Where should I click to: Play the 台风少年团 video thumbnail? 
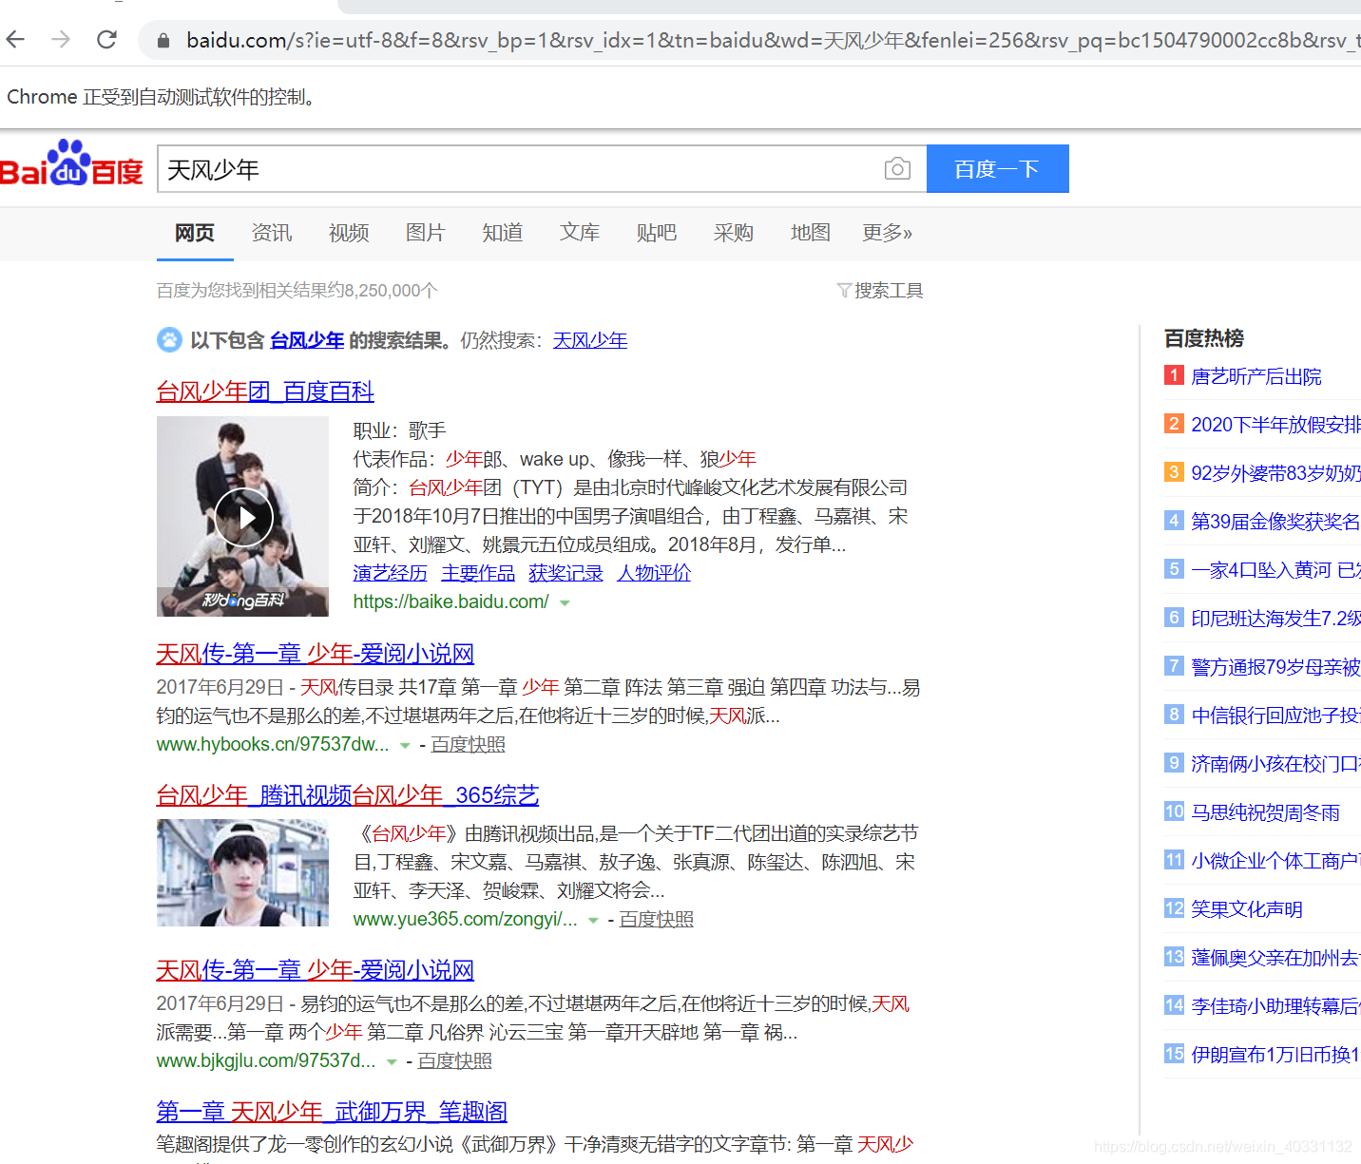pyautogui.click(x=243, y=517)
